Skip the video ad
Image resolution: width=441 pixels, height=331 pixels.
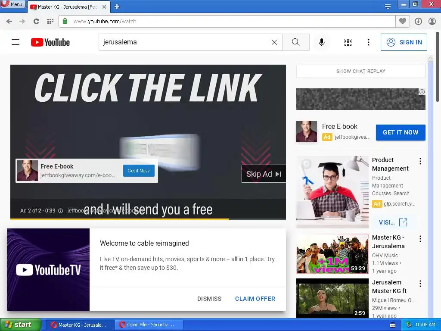[264, 174]
